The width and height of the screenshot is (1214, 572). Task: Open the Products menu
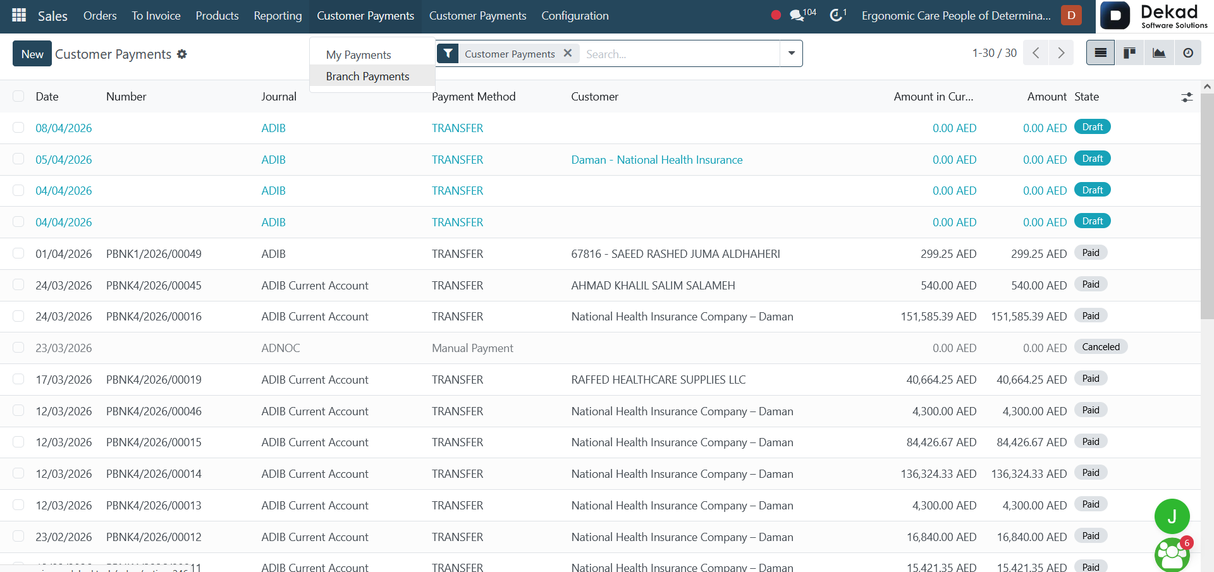click(x=217, y=16)
